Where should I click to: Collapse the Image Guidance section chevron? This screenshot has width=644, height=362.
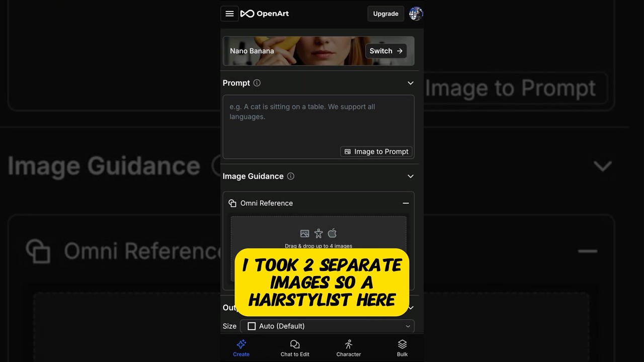(x=411, y=176)
